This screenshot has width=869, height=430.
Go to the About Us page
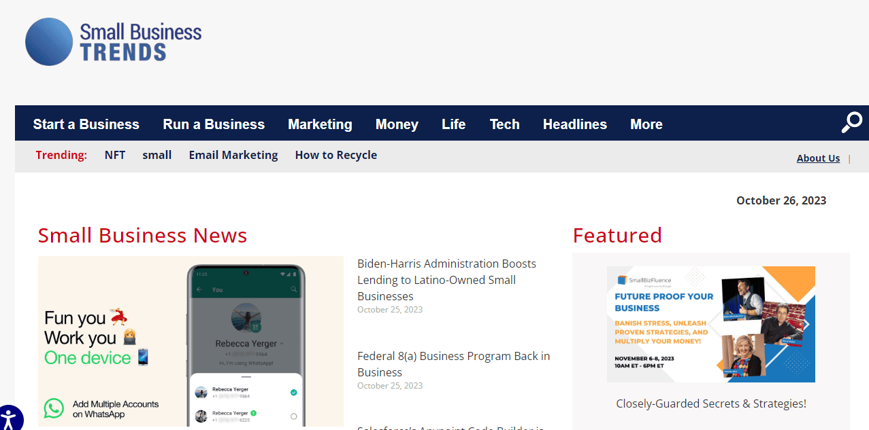[x=818, y=158]
